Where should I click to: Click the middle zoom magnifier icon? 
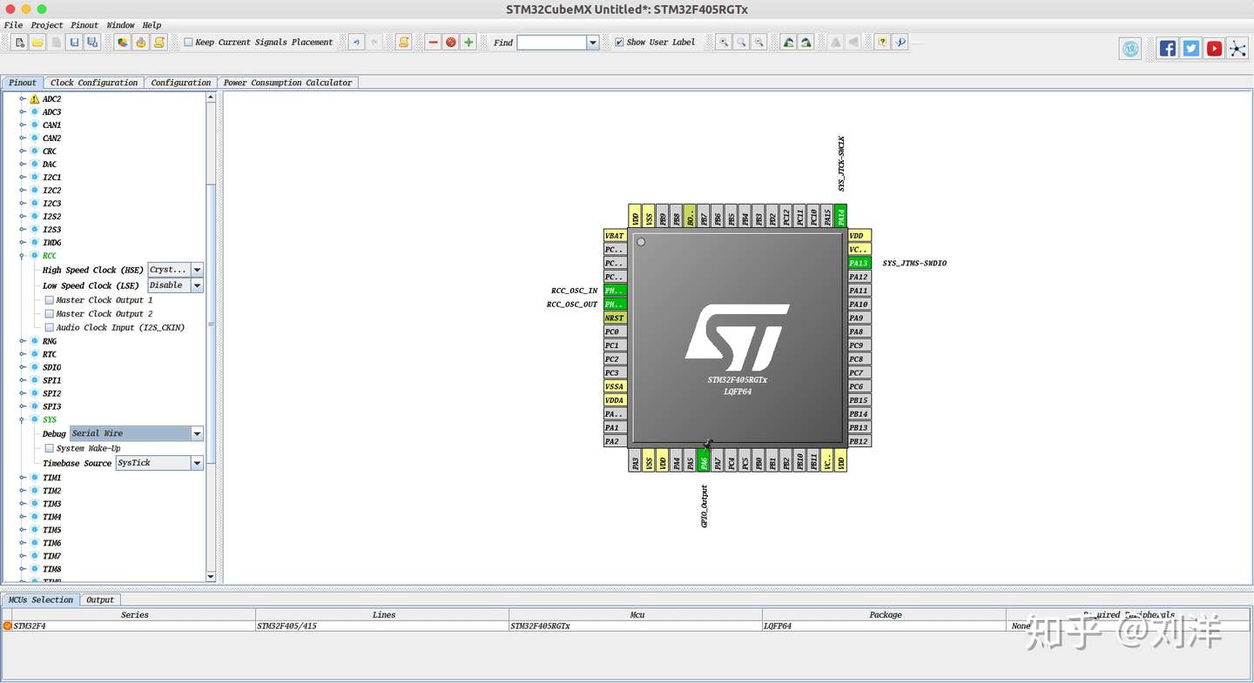pos(741,42)
